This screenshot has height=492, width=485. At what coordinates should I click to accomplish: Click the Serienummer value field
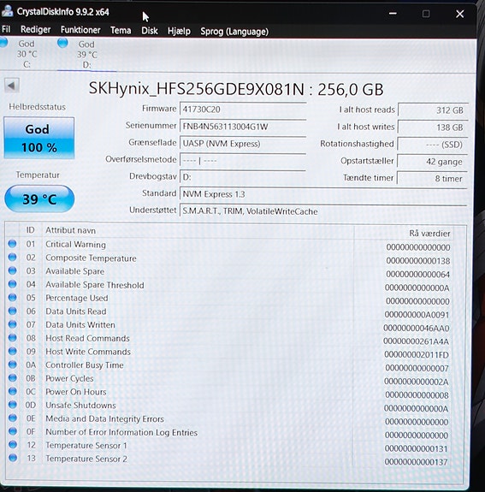(x=243, y=127)
